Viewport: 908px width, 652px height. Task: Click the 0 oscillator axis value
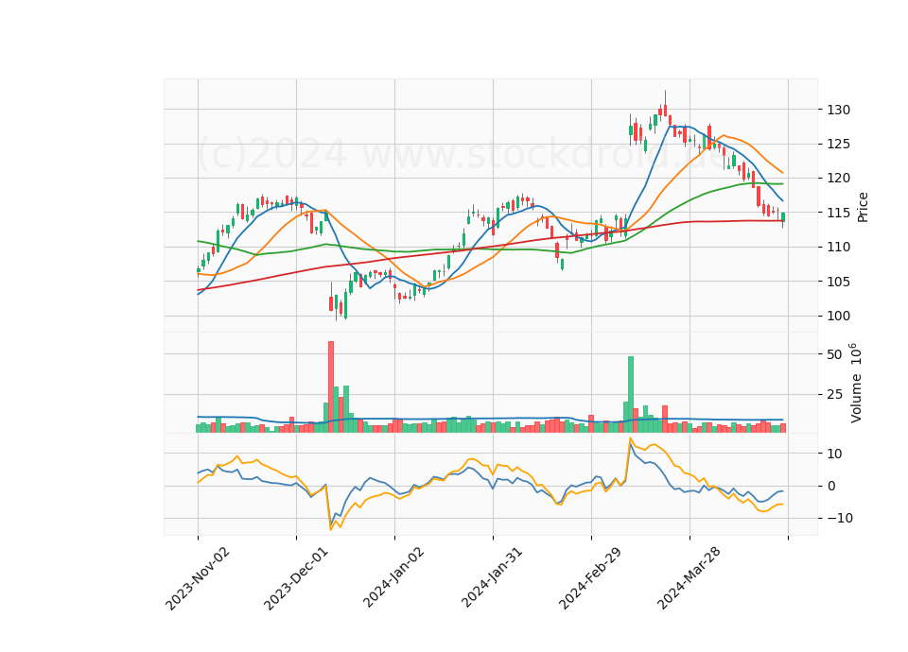pyautogui.click(x=831, y=486)
